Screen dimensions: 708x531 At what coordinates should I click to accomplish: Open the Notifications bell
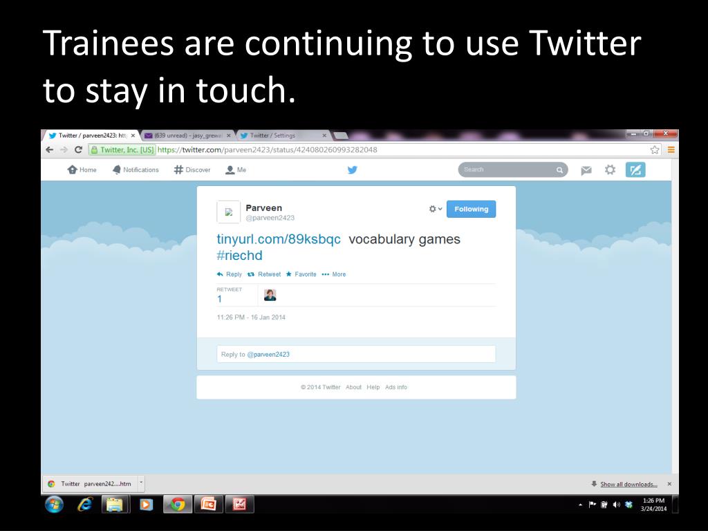(136, 170)
